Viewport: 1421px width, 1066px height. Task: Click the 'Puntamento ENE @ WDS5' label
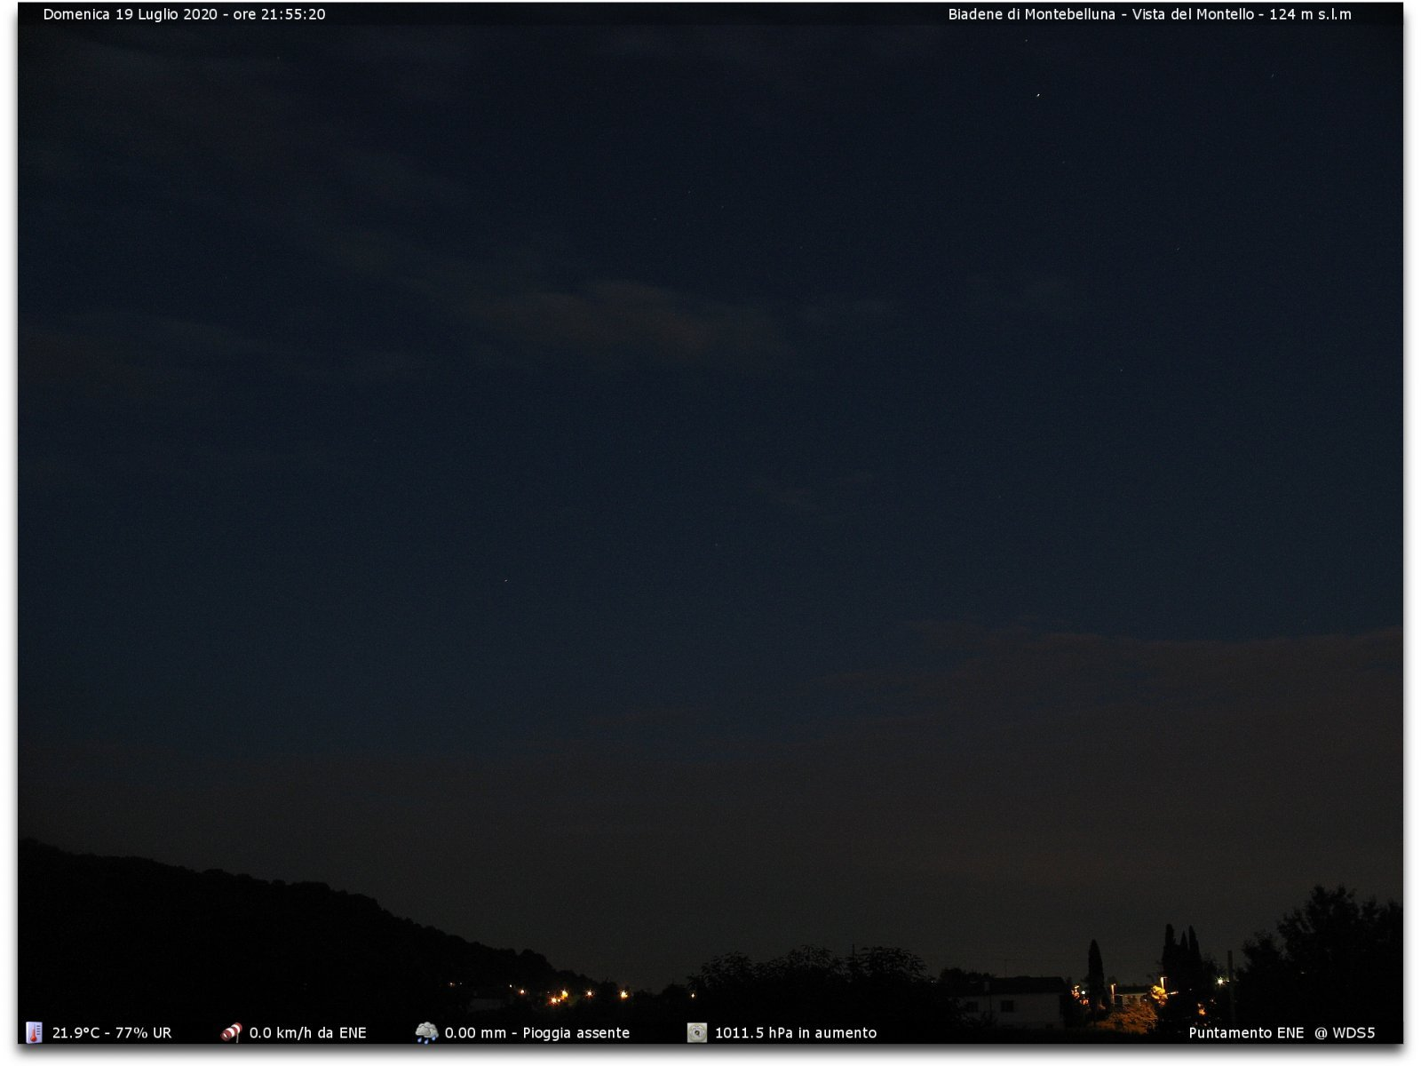point(1282,1033)
